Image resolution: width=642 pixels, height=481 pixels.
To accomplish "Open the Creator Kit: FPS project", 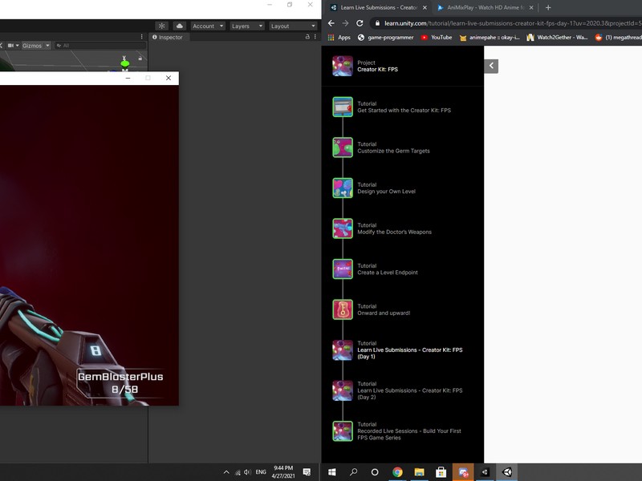I will (377, 69).
